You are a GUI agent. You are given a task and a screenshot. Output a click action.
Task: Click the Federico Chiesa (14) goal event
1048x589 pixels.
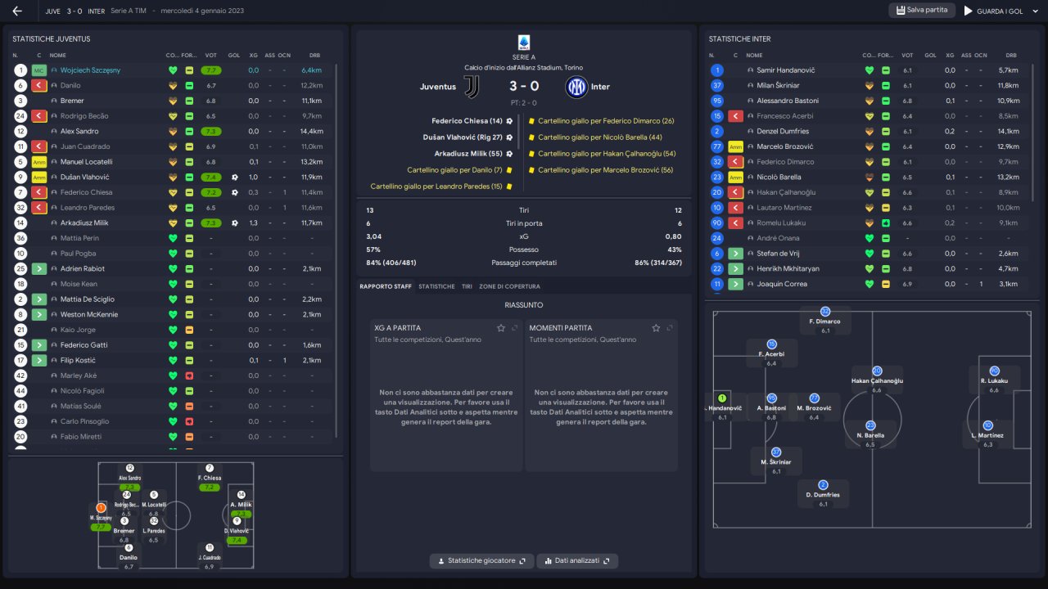click(x=472, y=121)
